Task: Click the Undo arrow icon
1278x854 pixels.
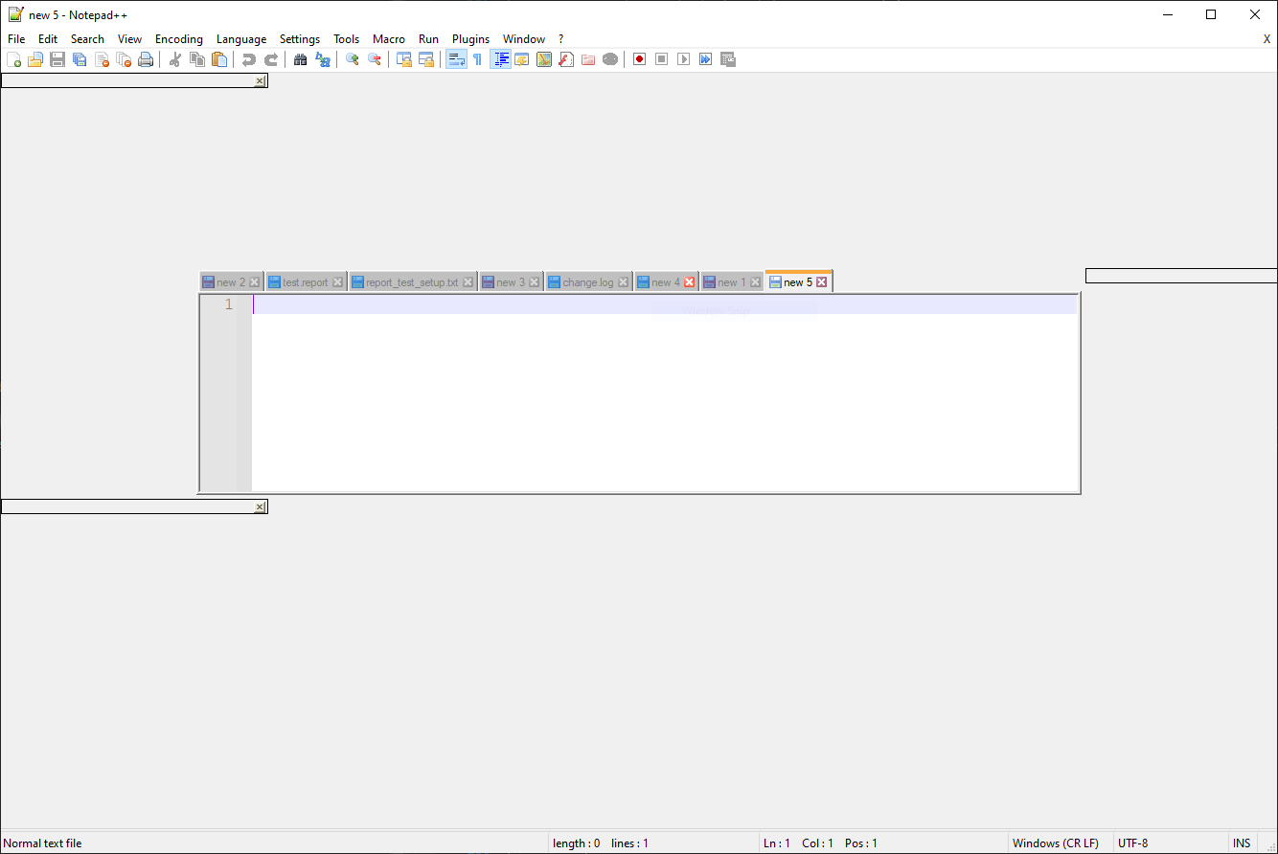Action: [x=248, y=58]
